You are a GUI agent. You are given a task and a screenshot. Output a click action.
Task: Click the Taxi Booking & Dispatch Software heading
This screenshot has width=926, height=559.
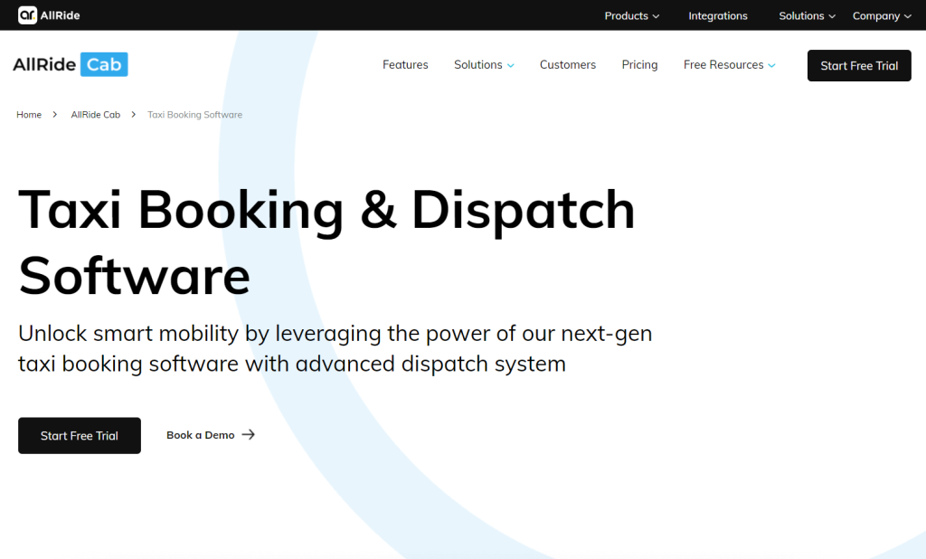click(326, 242)
